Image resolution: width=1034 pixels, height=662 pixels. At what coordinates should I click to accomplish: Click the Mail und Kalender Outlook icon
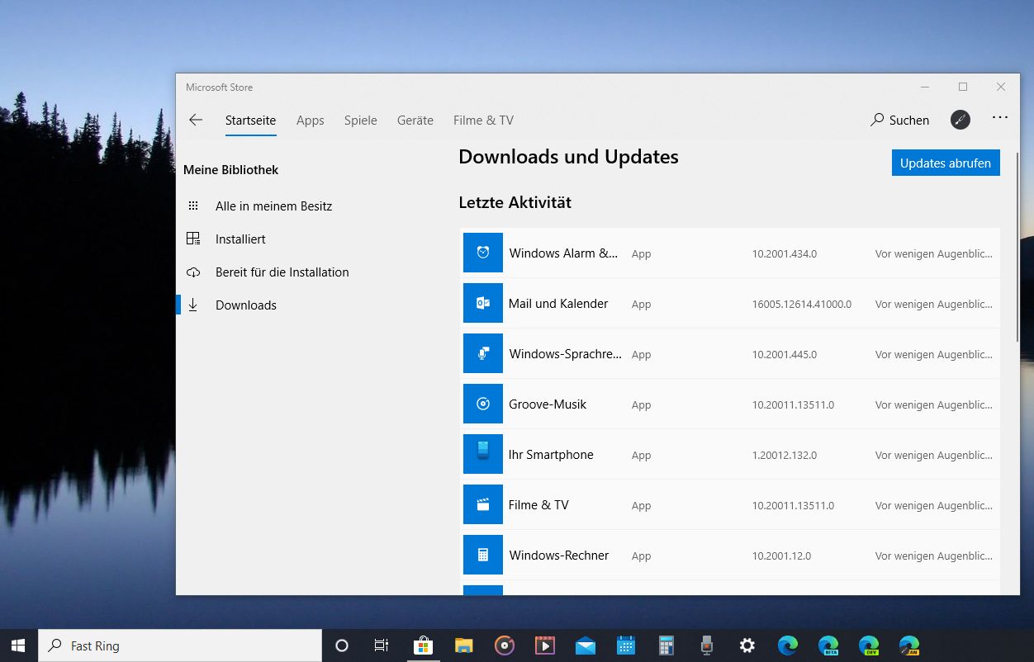[x=483, y=303]
